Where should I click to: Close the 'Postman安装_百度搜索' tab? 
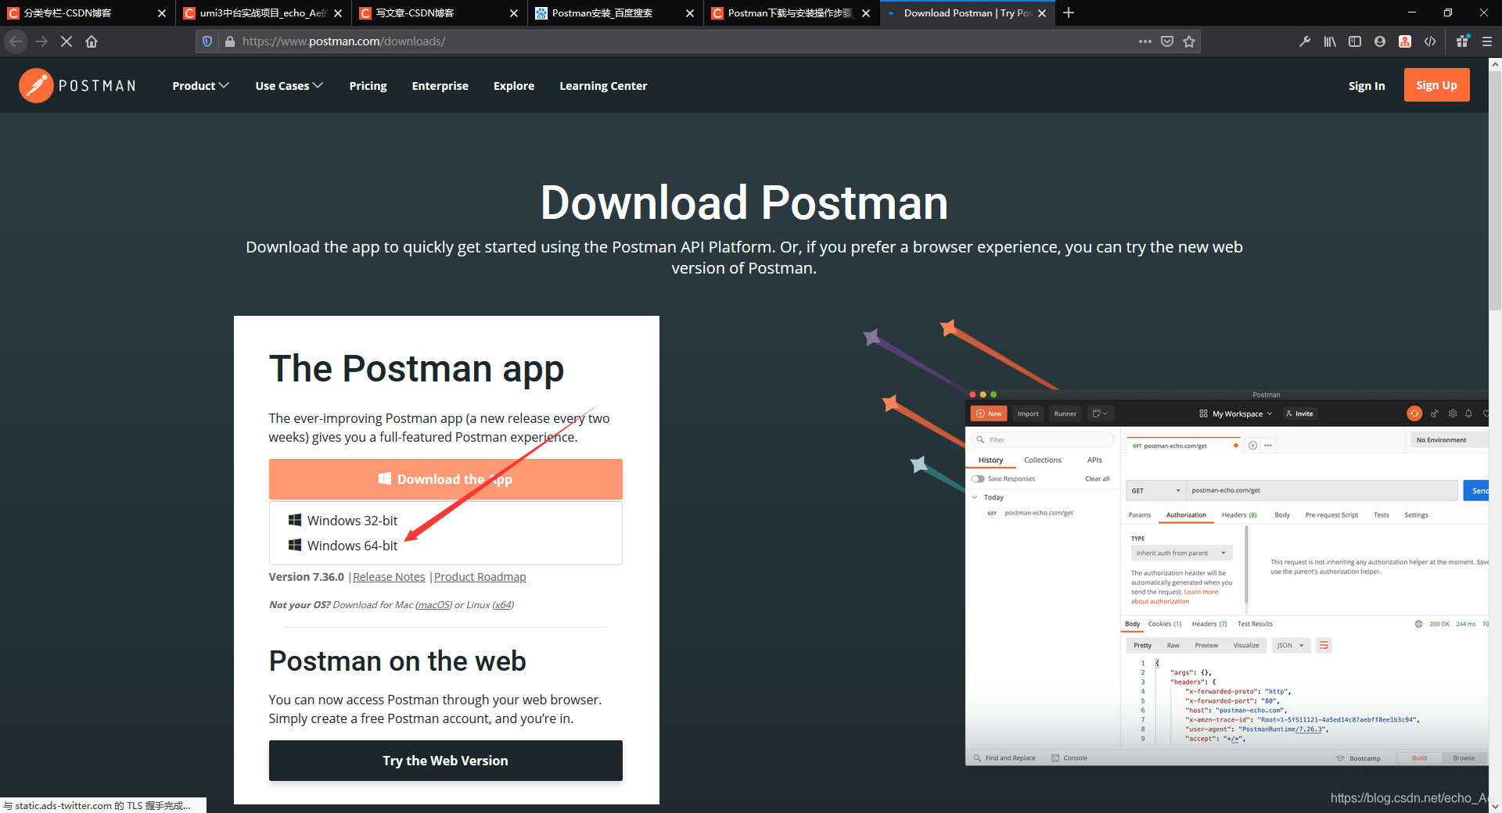click(x=690, y=13)
